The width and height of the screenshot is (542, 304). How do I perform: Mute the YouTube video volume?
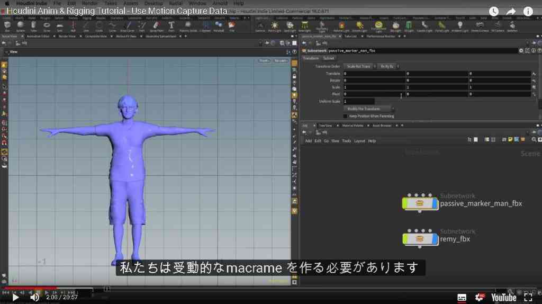click(x=34, y=298)
